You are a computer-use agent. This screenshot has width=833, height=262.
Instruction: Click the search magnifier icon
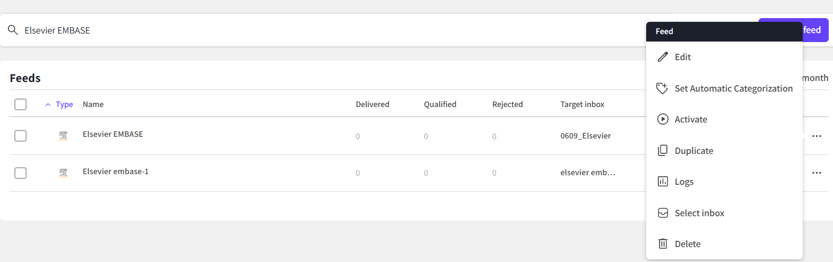coord(13,30)
